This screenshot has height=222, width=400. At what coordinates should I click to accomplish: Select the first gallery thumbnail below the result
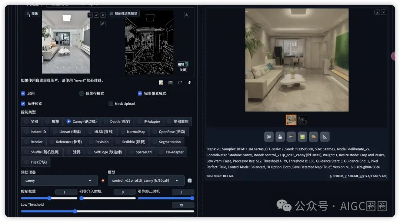pyautogui.click(x=291, y=120)
